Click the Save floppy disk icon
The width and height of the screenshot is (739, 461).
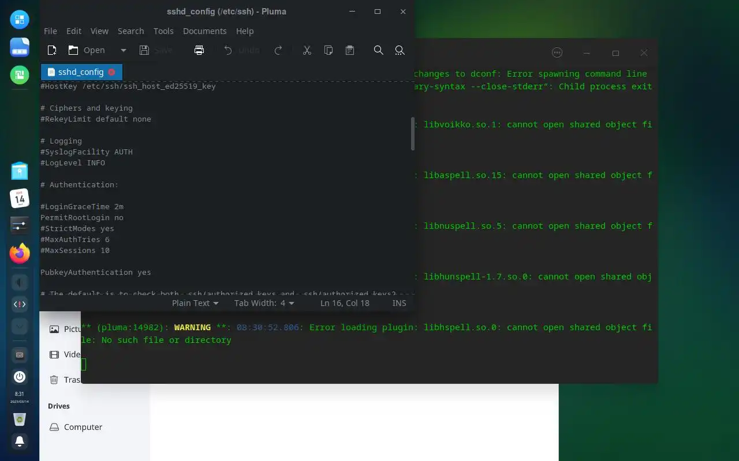[x=144, y=50]
